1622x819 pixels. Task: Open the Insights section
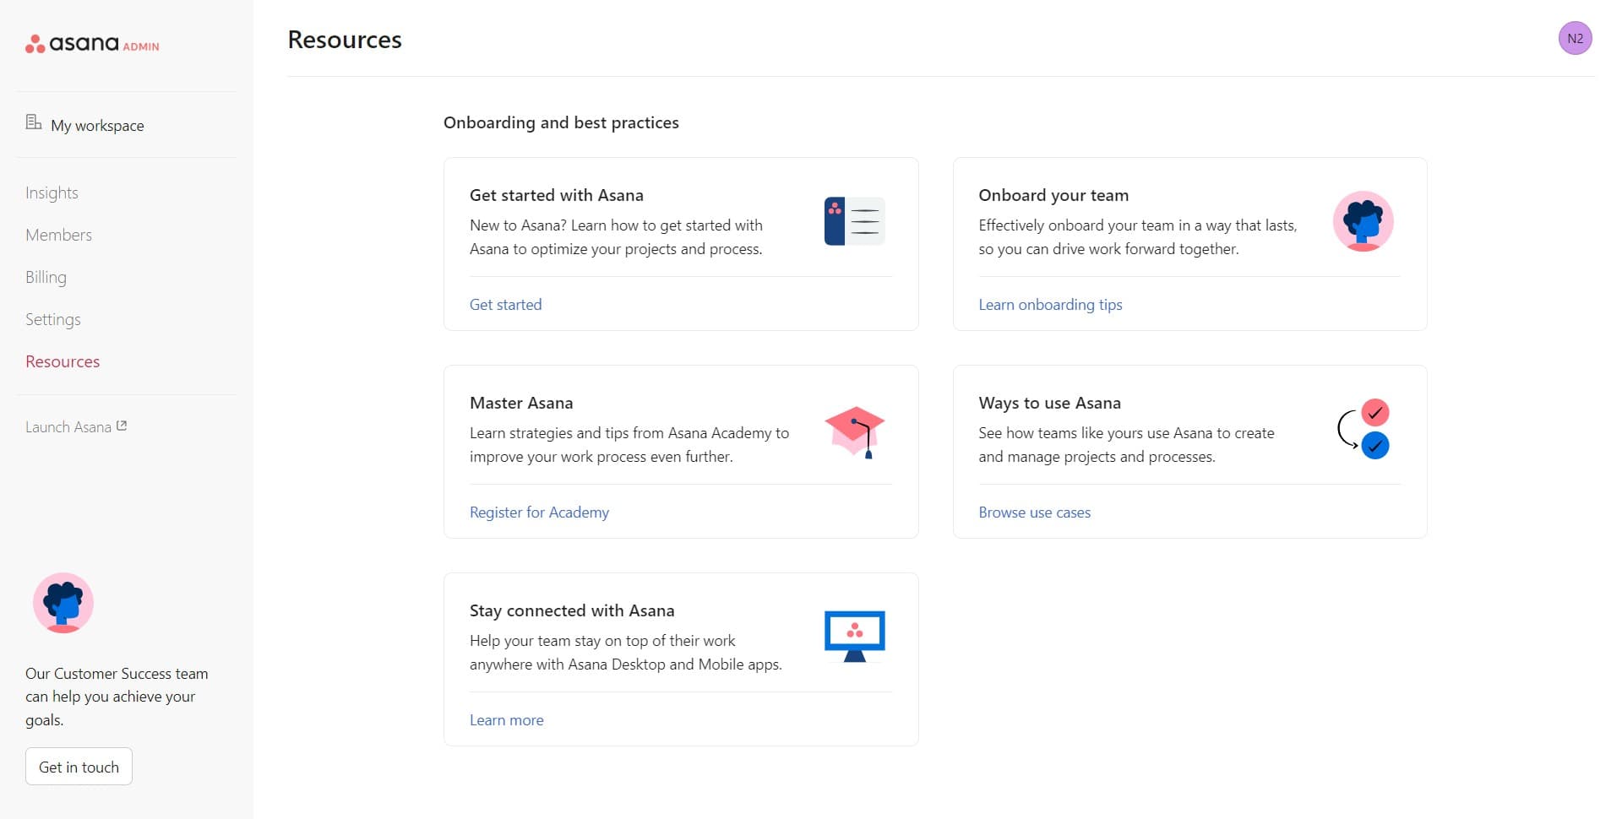[52, 192]
